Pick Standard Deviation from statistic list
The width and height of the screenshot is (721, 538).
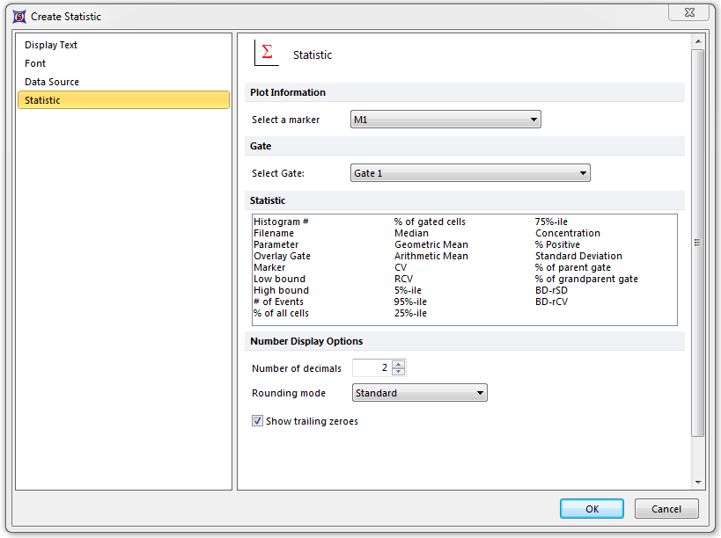pyautogui.click(x=578, y=256)
